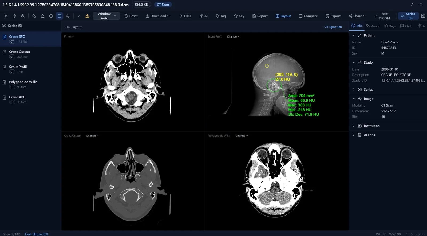Select the crosshair probe tool
Image resolution: width=427 pixels, height=236 pixels.
[51, 16]
